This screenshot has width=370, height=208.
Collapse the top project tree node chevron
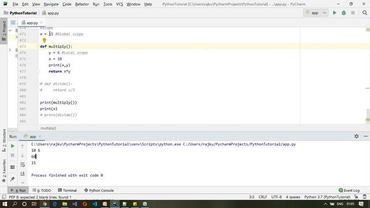[x=10, y=31]
